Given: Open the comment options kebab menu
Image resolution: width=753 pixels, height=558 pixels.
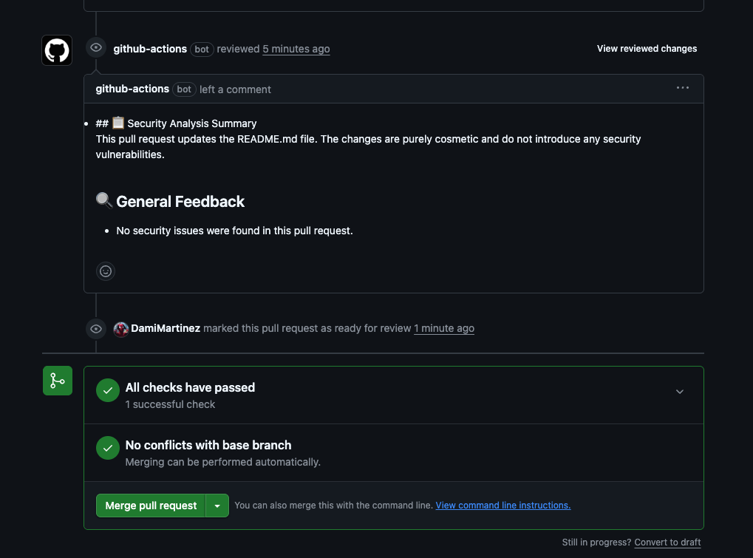Looking at the screenshot, I should (x=682, y=88).
